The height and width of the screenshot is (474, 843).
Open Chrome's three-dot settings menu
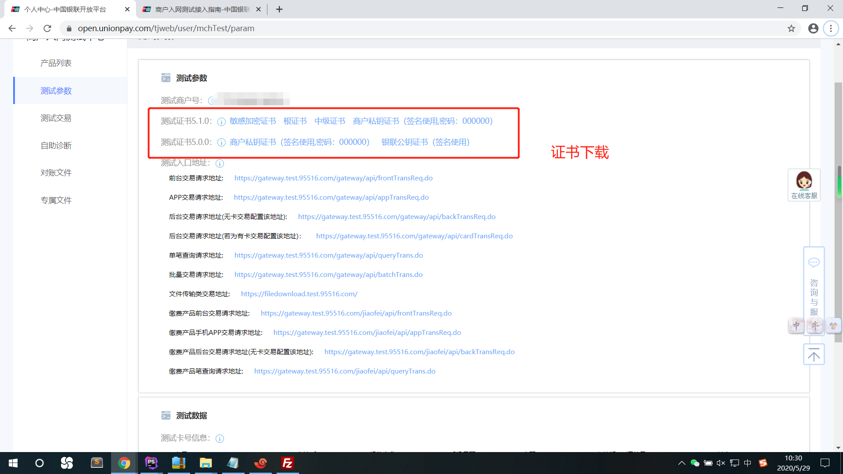point(831,28)
